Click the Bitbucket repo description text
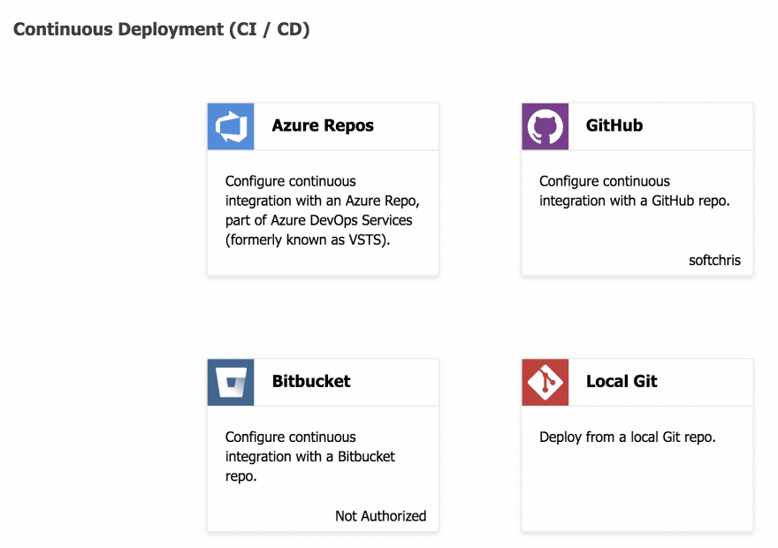The width and height of the screenshot is (778, 548). pos(309,456)
